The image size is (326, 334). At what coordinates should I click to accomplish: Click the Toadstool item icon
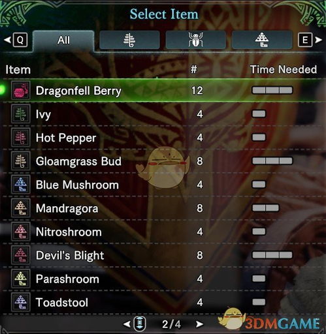click(x=21, y=302)
